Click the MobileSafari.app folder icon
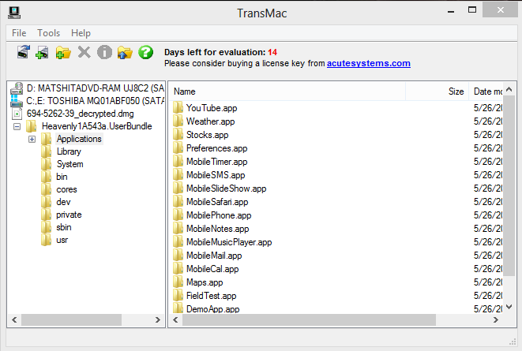This screenshot has height=351, width=522. tap(178, 202)
